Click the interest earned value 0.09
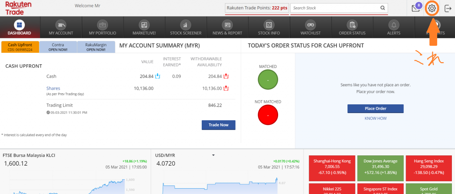455x194 pixels. click(176, 76)
